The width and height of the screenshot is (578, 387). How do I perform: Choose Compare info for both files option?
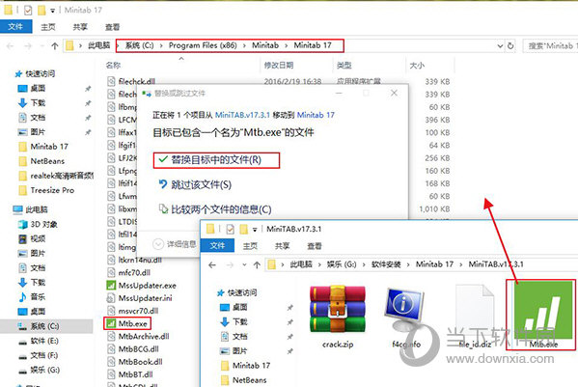(215, 209)
